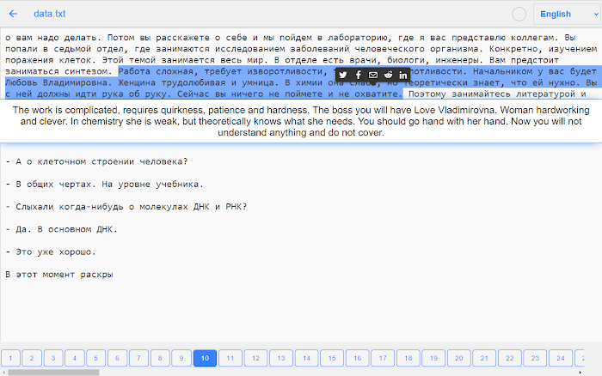Click the name 'Любовь Владимировна' in text
This screenshot has height=376, width=602.
point(58,82)
